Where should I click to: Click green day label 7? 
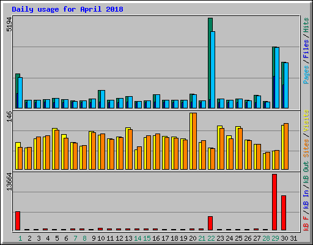[x=75, y=238]
